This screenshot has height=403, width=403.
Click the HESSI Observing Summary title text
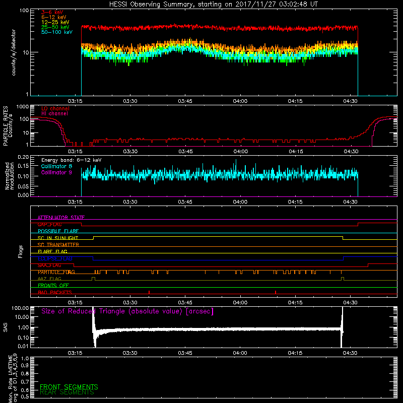pos(214,5)
